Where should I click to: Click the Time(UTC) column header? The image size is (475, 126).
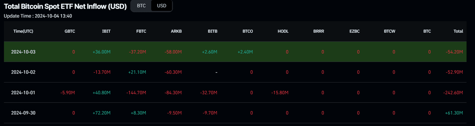(23, 31)
